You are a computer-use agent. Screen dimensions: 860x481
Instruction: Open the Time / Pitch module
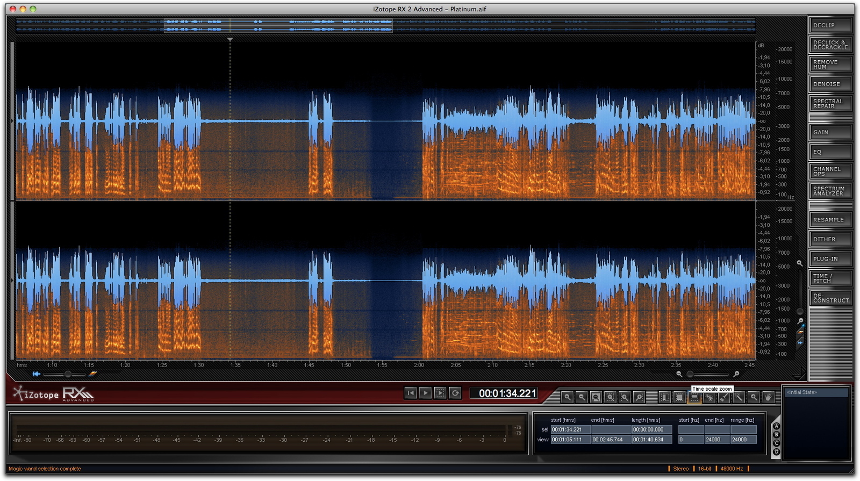(830, 278)
